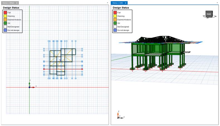Click the 'Warning' label in plan legend
Image resolution: width=220 pixels, height=126 pixels.
[11, 16]
